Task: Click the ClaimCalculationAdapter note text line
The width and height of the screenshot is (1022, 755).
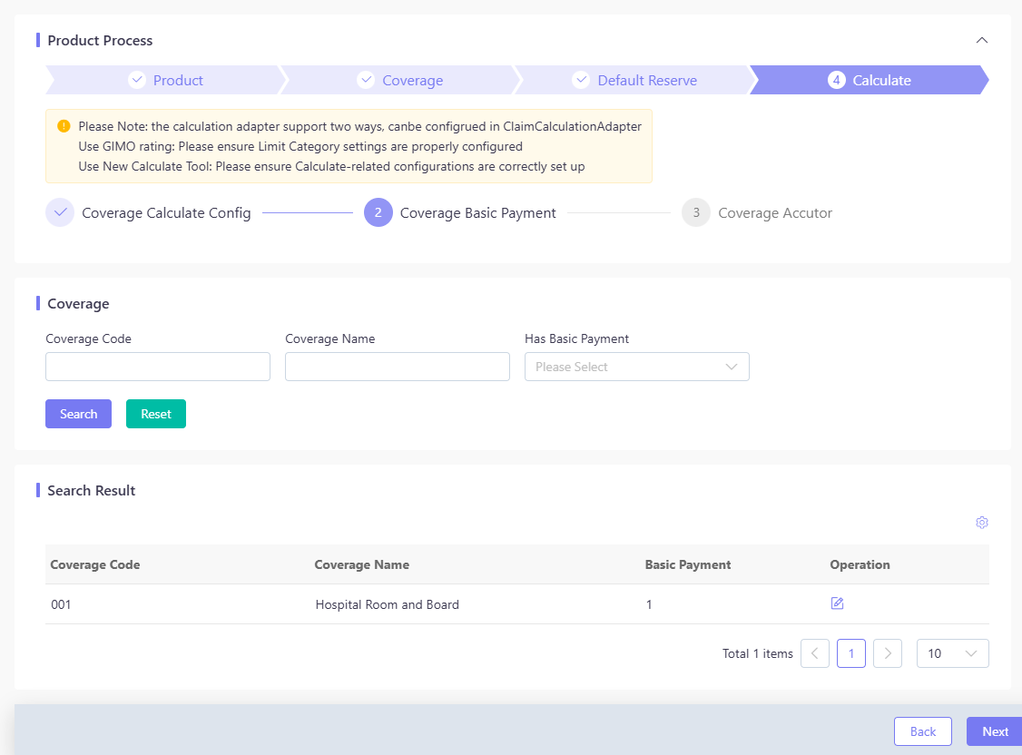Action: 359,126
